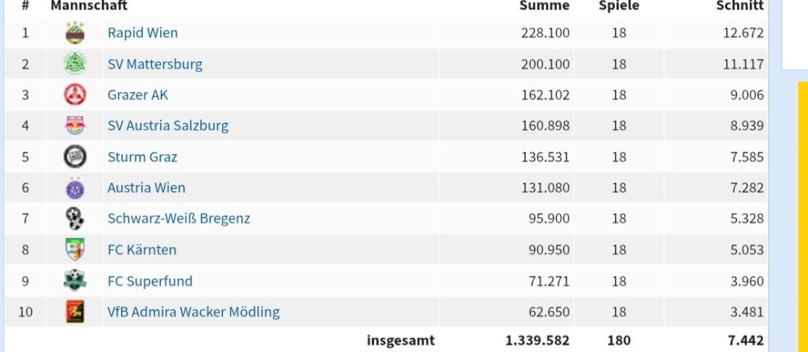The width and height of the screenshot is (808, 352).
Task: Select the Sturm Graz club emblem
Action: pyautogui.click(x=75, y=157)
